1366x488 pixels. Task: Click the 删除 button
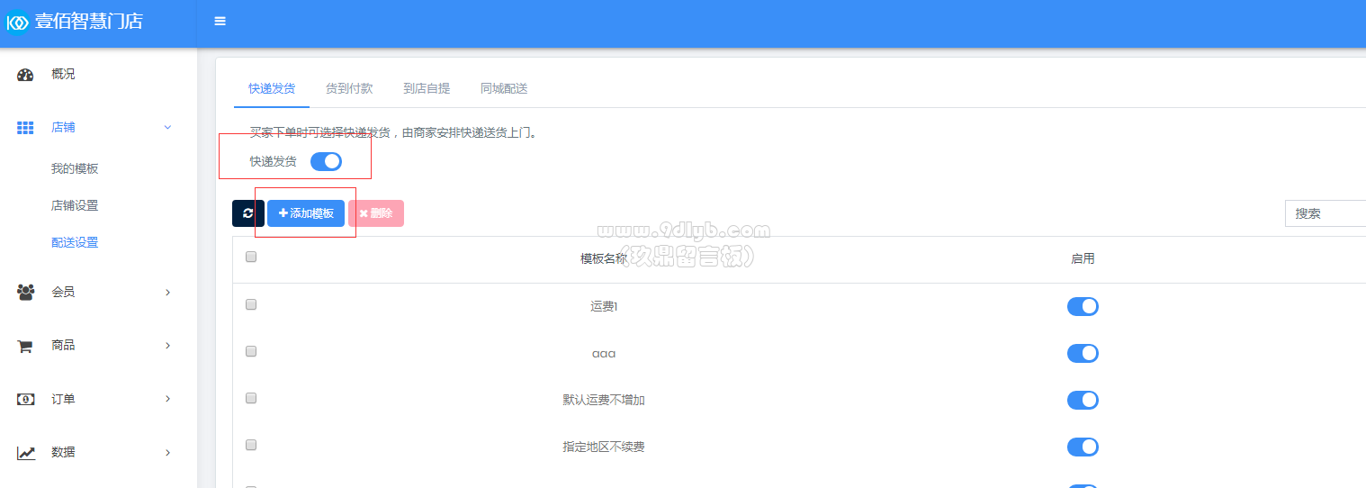pyautogui.click(x=376, y=213)
